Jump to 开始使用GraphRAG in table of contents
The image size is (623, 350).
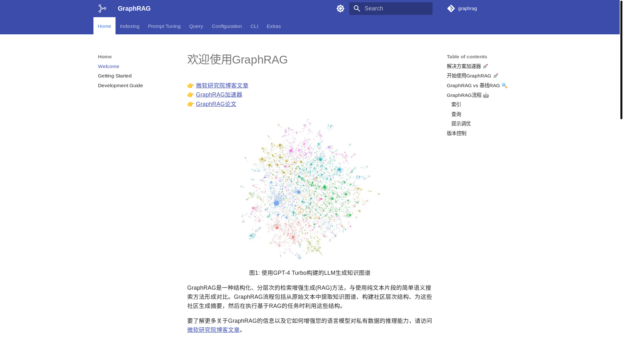point(472,76)
